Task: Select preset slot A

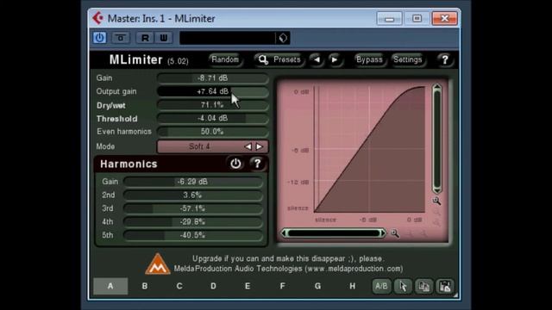Action: point(110,286)
